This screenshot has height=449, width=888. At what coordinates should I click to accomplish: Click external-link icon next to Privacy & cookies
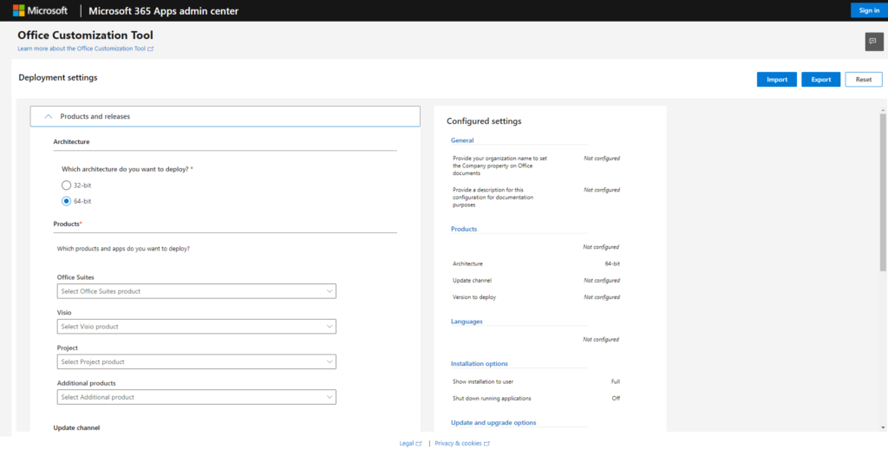click(486, 443)
